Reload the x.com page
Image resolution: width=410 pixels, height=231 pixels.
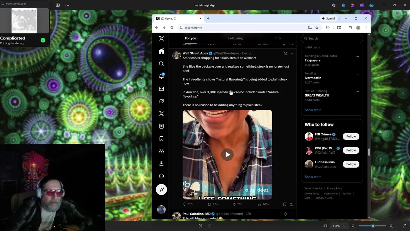(x=172, y=28)
